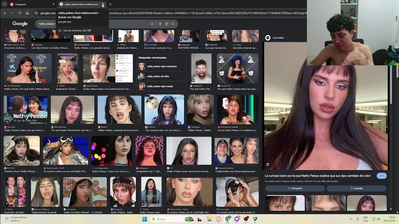The image size is (399, 224).
Task: Open a new browser tab
Action: point(110,4)
